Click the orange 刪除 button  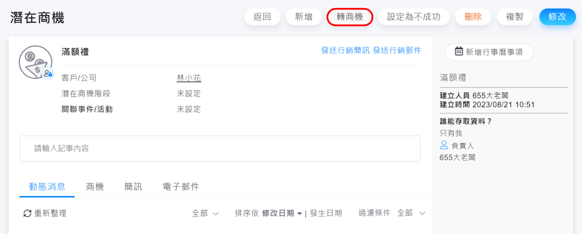(473, 17)
